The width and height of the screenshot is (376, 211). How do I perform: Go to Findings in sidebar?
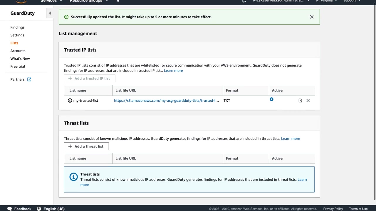[17, 27]
